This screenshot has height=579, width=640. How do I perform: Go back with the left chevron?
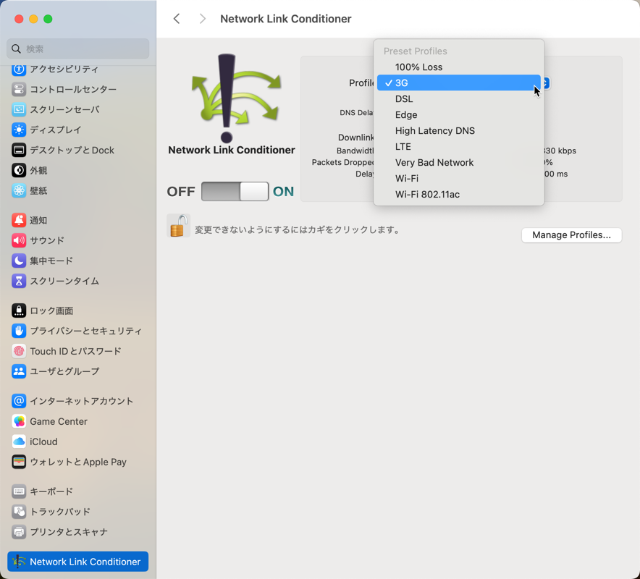click(177, 19)
